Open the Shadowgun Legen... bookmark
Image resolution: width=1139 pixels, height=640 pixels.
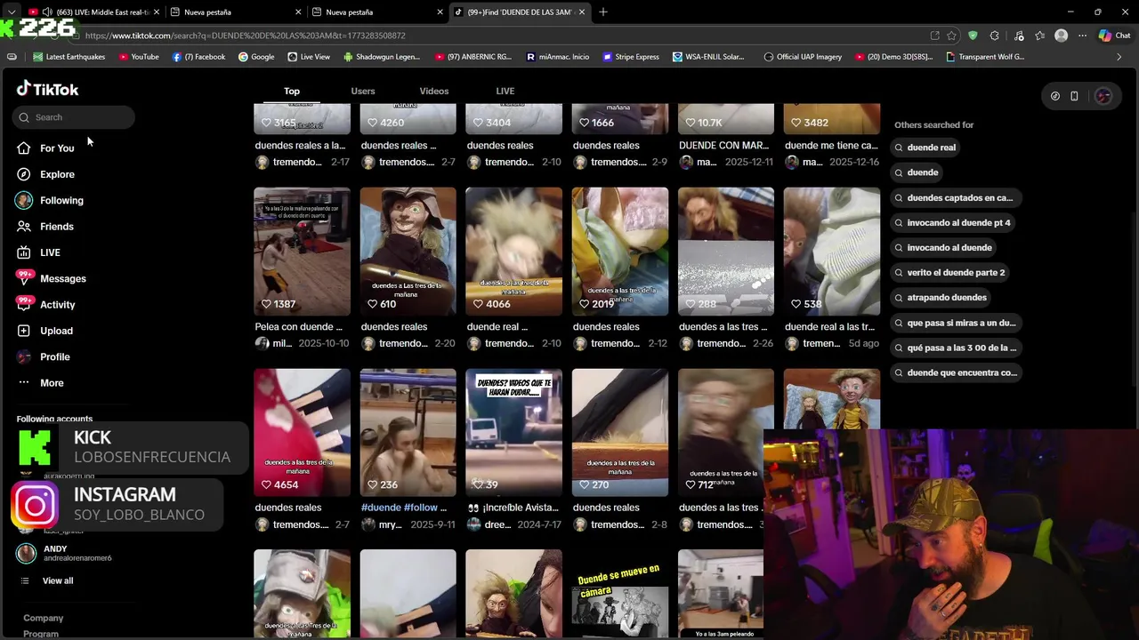pyautogui.click(x=381, y=57)
